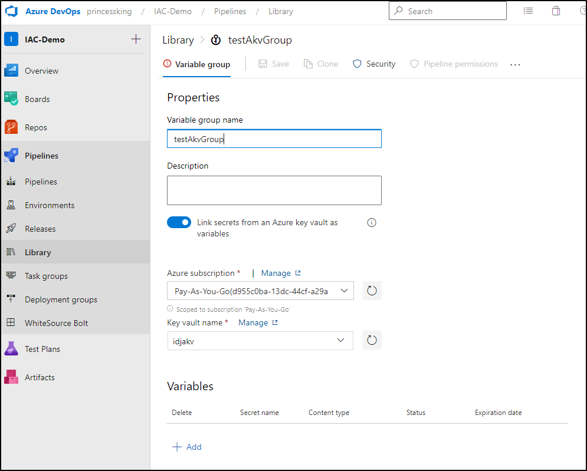The width and height of the screenshot is (587, 471).
Task: Click the Content type column header
Action: tap(329, 413)
